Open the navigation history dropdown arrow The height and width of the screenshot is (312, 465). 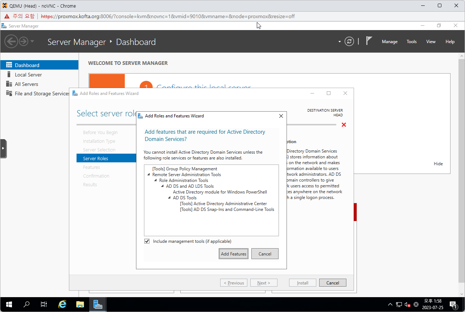32,41
